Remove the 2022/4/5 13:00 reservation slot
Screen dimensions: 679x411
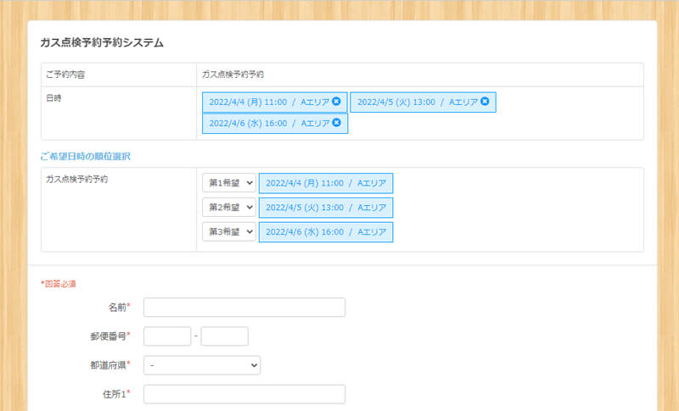485,102
